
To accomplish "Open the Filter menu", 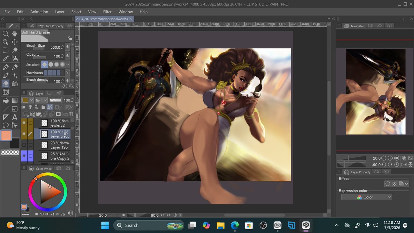I will [x=107, y=12].
